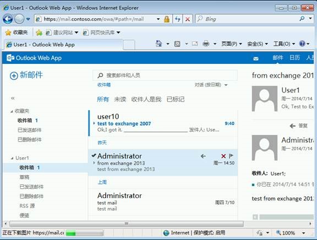Image resolution: width=317 pixels, height=240 pixels.
Task: Open the RSS 源 folder
Action: (27, 206)
